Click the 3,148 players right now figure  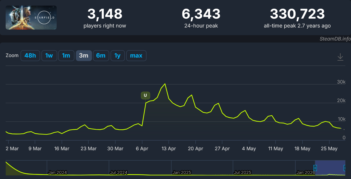[105, 14]
